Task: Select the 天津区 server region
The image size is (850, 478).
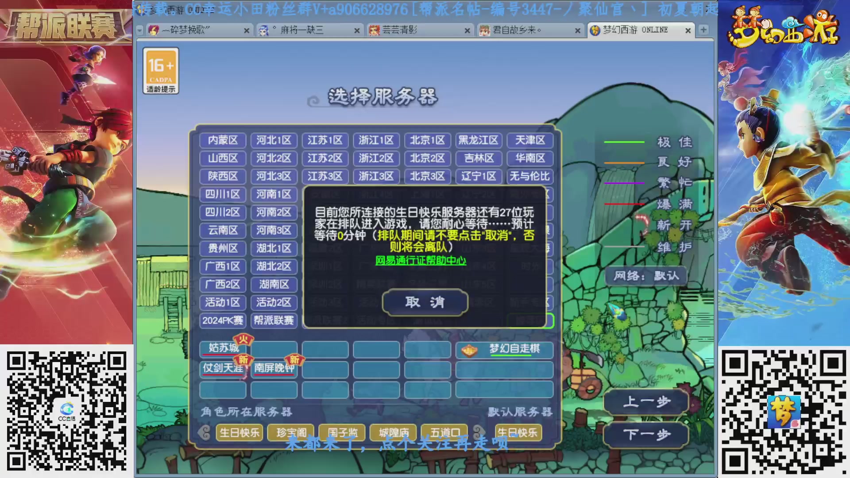Action: point(530,140)
